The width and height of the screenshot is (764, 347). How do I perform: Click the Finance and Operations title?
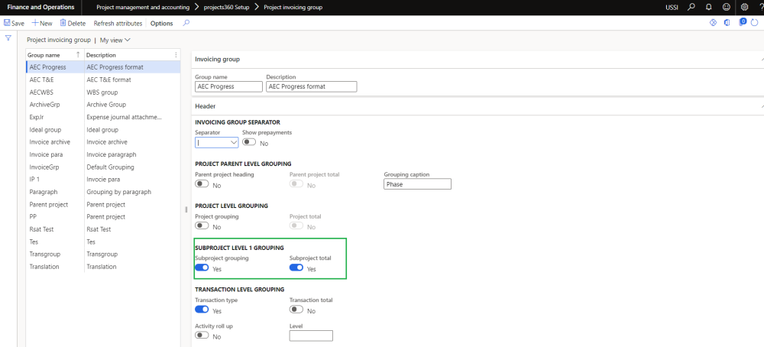click(x=41, y=8)
